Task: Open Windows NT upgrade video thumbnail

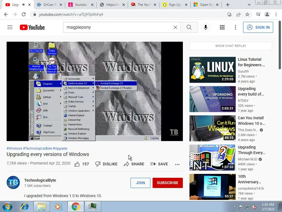Action: coord(213,158)
